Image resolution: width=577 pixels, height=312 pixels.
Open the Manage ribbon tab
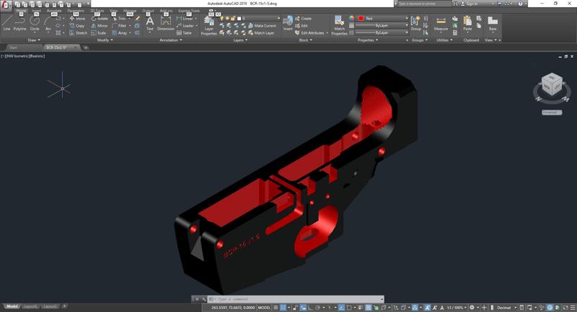[x=130, y=11]
